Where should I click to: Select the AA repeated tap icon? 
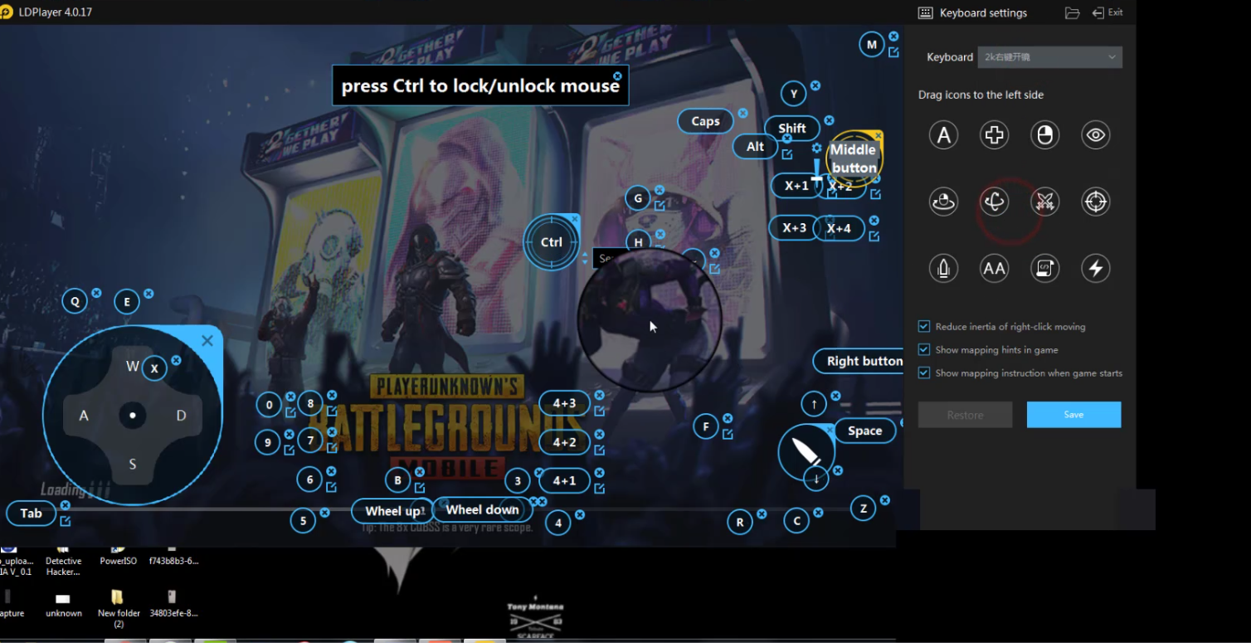(x=994, y=268)
